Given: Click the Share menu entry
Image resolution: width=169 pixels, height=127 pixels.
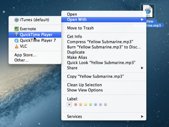Looking at the screenshot, I should [x=104, y=68].
